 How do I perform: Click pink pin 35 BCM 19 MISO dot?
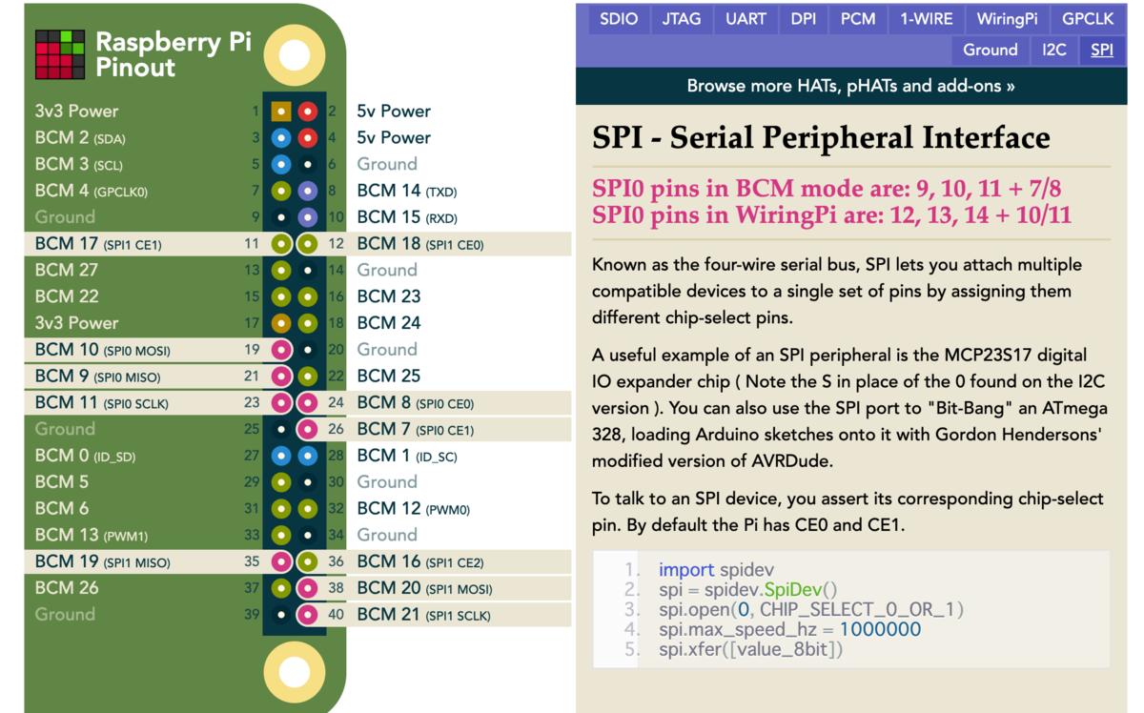pos(281,561)
